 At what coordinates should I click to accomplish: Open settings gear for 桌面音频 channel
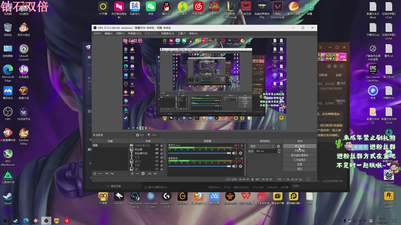241,166
